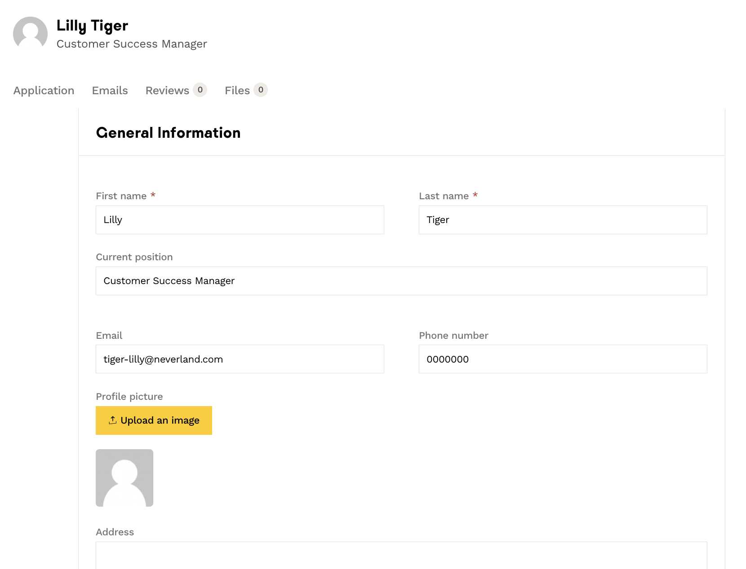Switch to the Emails tab
Image resolution: width=746 pixels, height=569 pixels.
[x=110, y=91]
